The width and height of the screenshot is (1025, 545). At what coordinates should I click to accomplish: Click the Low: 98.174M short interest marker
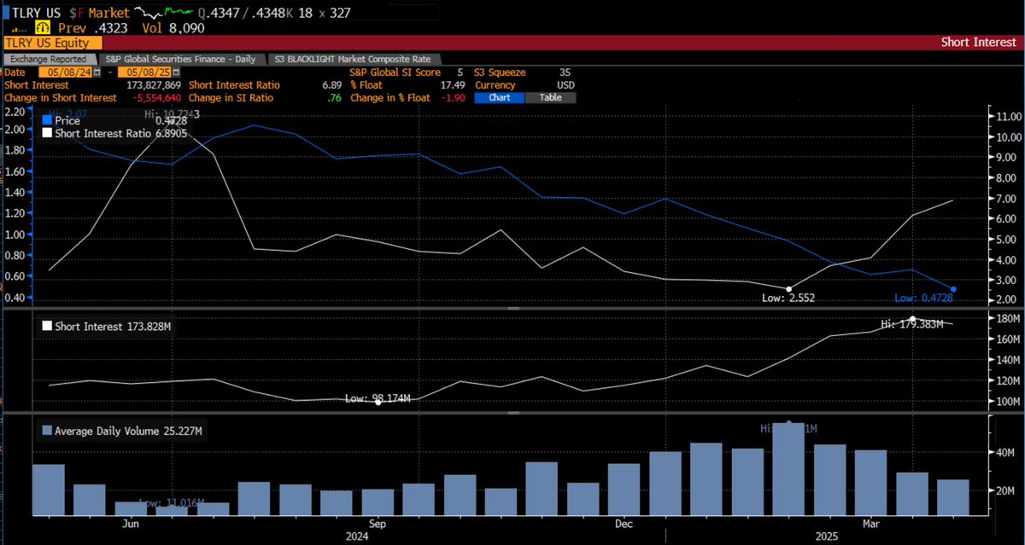(378, 401)
